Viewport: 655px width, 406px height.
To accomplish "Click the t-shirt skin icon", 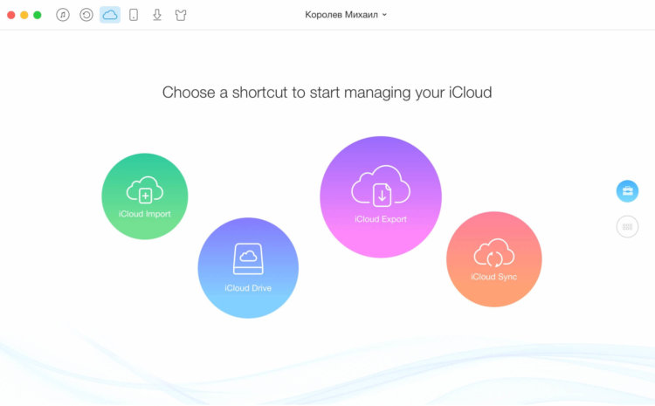I will click(181, 16).
